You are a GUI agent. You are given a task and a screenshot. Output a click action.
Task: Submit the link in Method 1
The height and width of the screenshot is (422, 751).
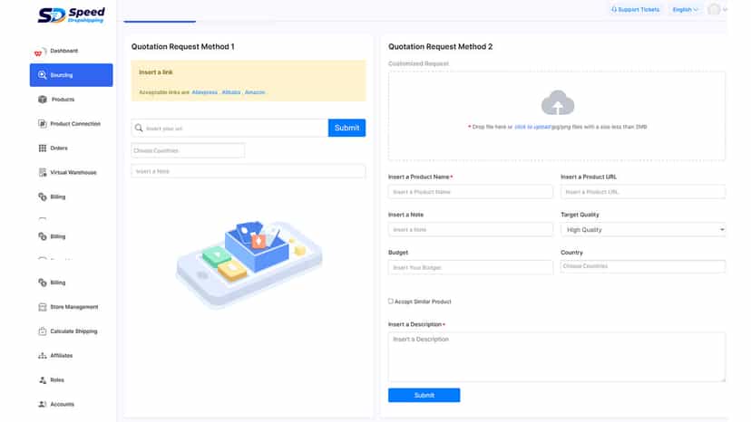pos(346,128)
